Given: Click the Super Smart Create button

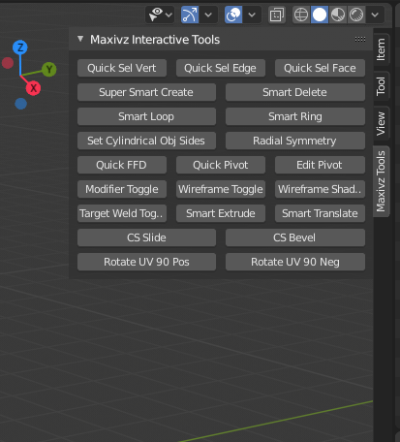Looking at the screenshot, I should tap(146, 92).
